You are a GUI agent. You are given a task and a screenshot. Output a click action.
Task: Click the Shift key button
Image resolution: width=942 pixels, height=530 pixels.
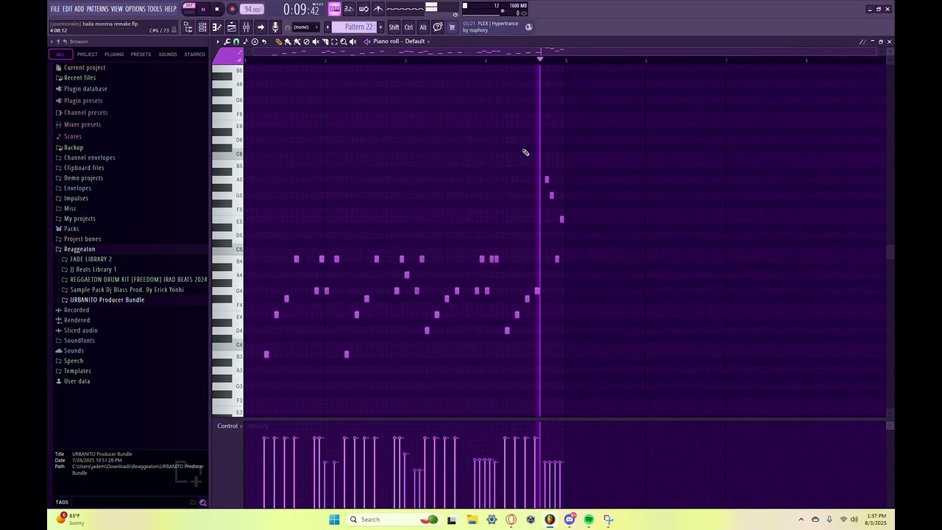394,27
